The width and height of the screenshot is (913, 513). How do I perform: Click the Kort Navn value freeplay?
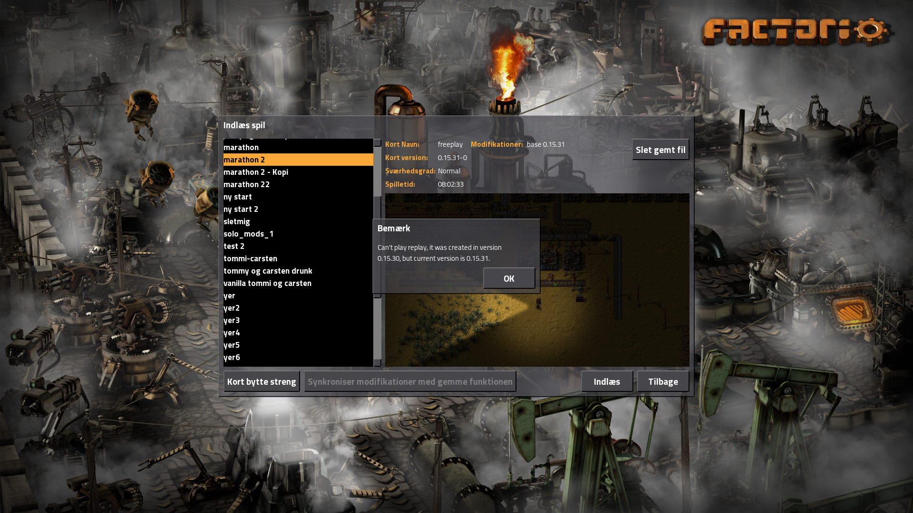tap(450, 144)
